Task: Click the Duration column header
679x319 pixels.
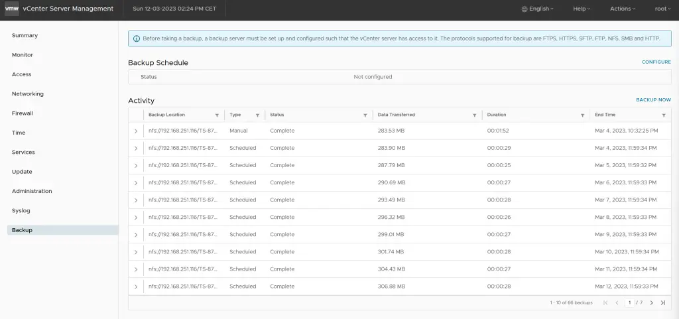Action: tap(496, 115)
